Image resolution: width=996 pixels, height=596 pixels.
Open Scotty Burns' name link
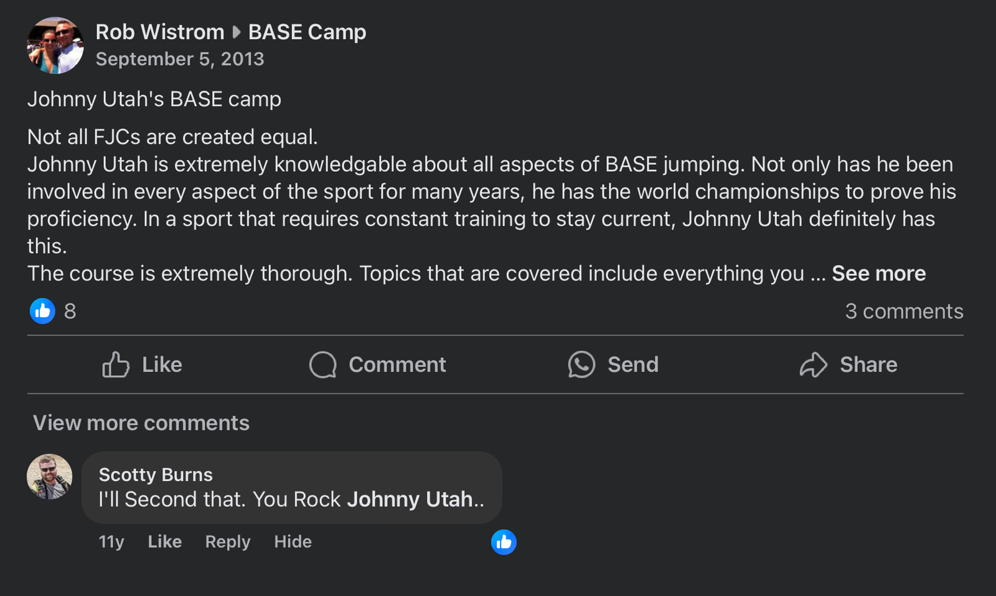(x=156, y=475)
